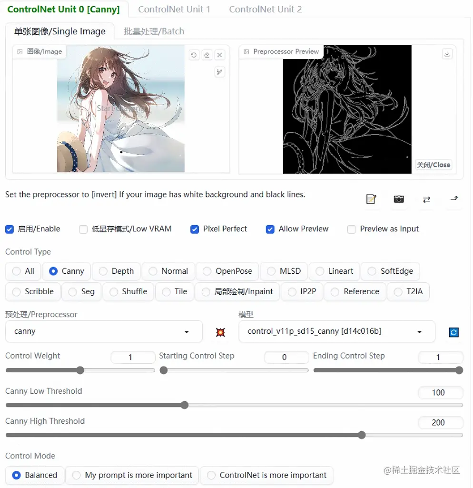Close the preprocessor preview with 关闭/Close
The height and width of the screenshot is (488, 473).
tap(433, 164)
